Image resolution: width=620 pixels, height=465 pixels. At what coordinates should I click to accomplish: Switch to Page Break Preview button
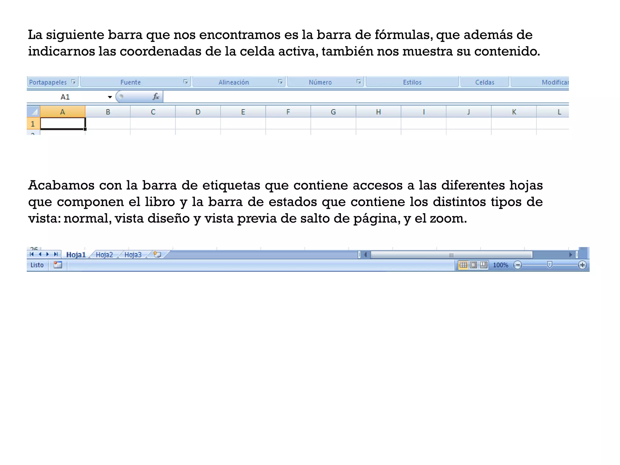coord(484,265)
